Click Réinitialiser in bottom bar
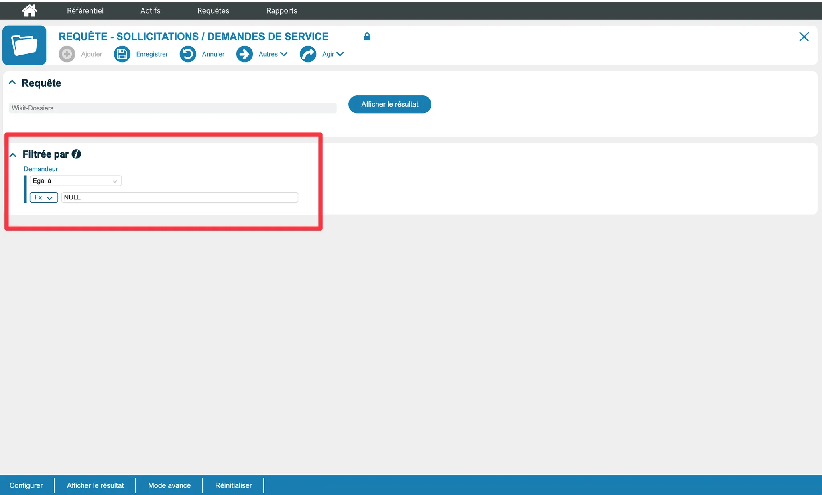Screen dimensions: 822x495 [x=234, y=485]
